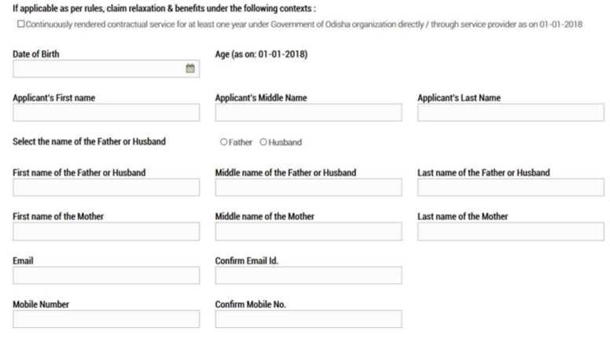Click Middle name of the Mother field

click(308, 231)
